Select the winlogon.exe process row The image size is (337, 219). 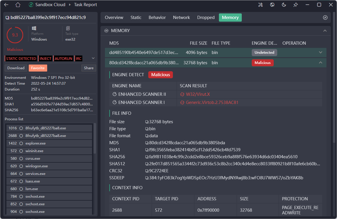click(49, 166)
